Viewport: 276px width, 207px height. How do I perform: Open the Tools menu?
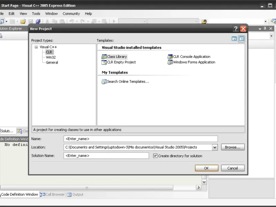[36, 13]
